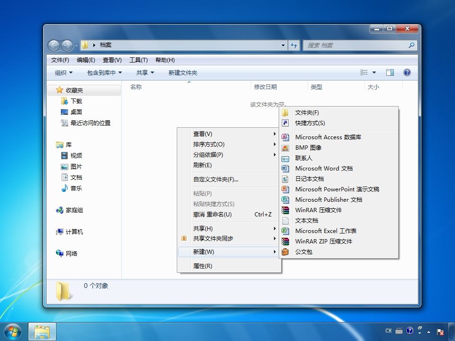Viewport: 455px width, 341px height.
Task: Open the 文件(F) menu
Action: (x=60, y=60)
